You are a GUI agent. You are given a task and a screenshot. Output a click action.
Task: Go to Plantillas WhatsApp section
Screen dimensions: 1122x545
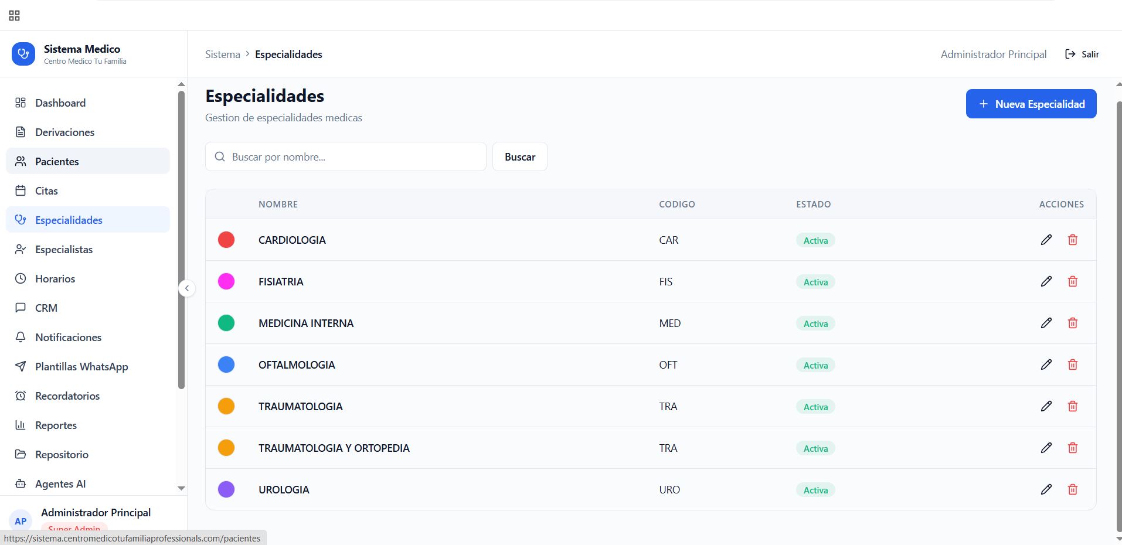(81, 366)
